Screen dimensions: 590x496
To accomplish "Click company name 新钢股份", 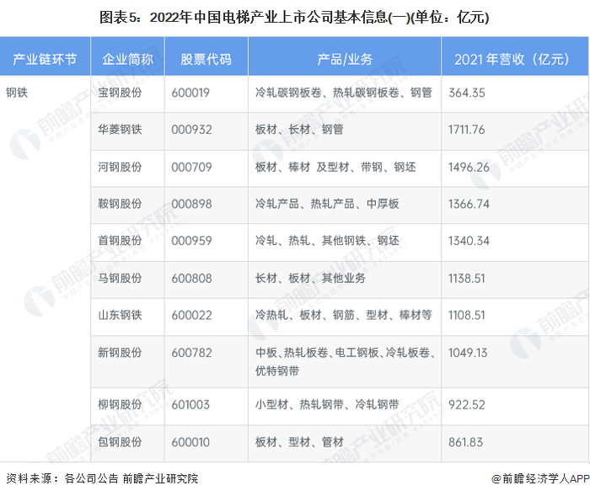I will (120, 353).
